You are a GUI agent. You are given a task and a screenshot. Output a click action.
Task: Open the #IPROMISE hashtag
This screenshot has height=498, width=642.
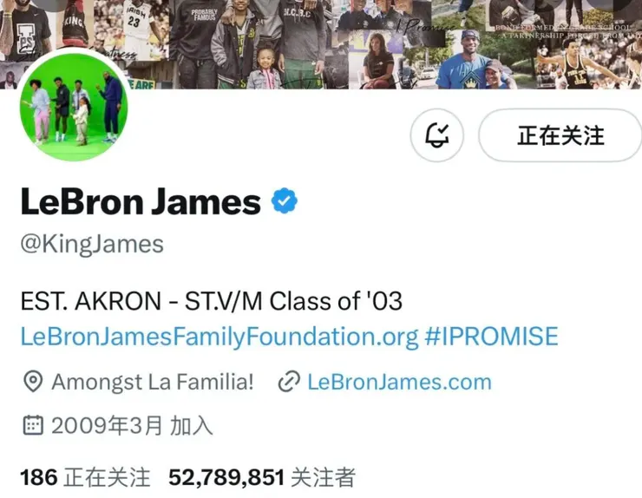[491, 337]
